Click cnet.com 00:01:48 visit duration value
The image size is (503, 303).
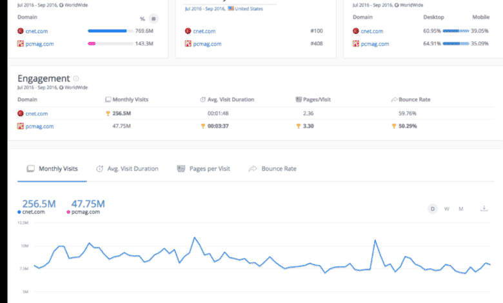click(218, 113)
